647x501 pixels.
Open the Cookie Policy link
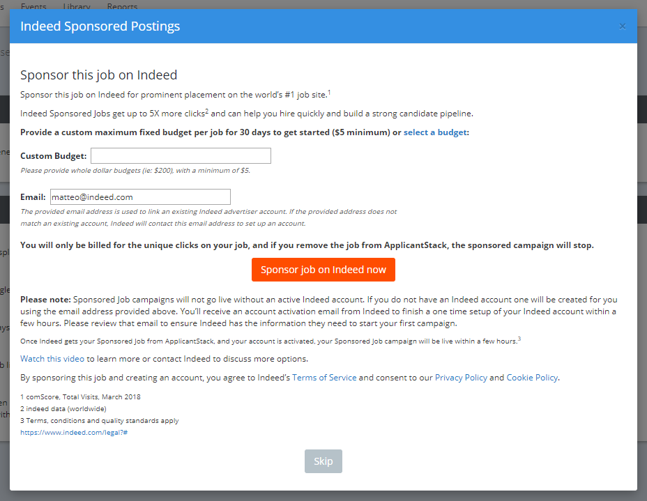532,377
